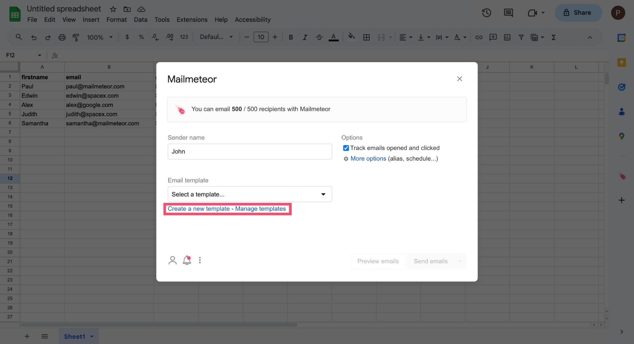Redo the last action
This screenshot has height=344, width=634.
(x=48, y=37)
